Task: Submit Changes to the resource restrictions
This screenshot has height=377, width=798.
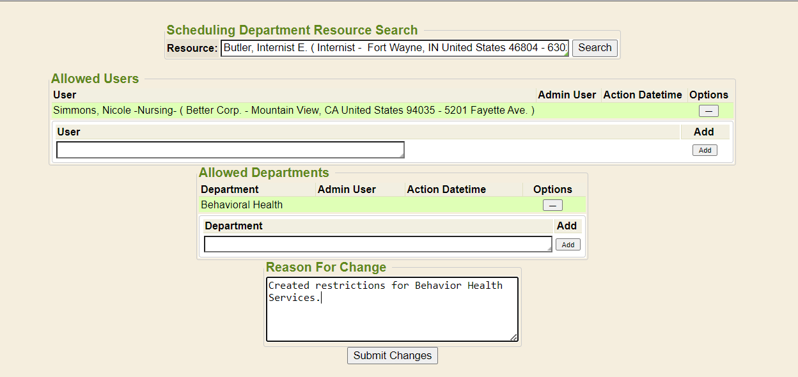Action: [x=393, y=355]
